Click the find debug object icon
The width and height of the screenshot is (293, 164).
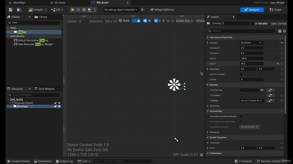coord(143,10)
